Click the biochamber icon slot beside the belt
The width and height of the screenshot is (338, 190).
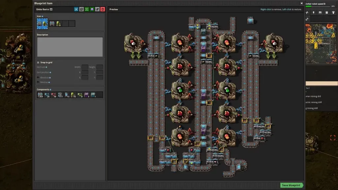pyautogui.click(x=59, y=23)
